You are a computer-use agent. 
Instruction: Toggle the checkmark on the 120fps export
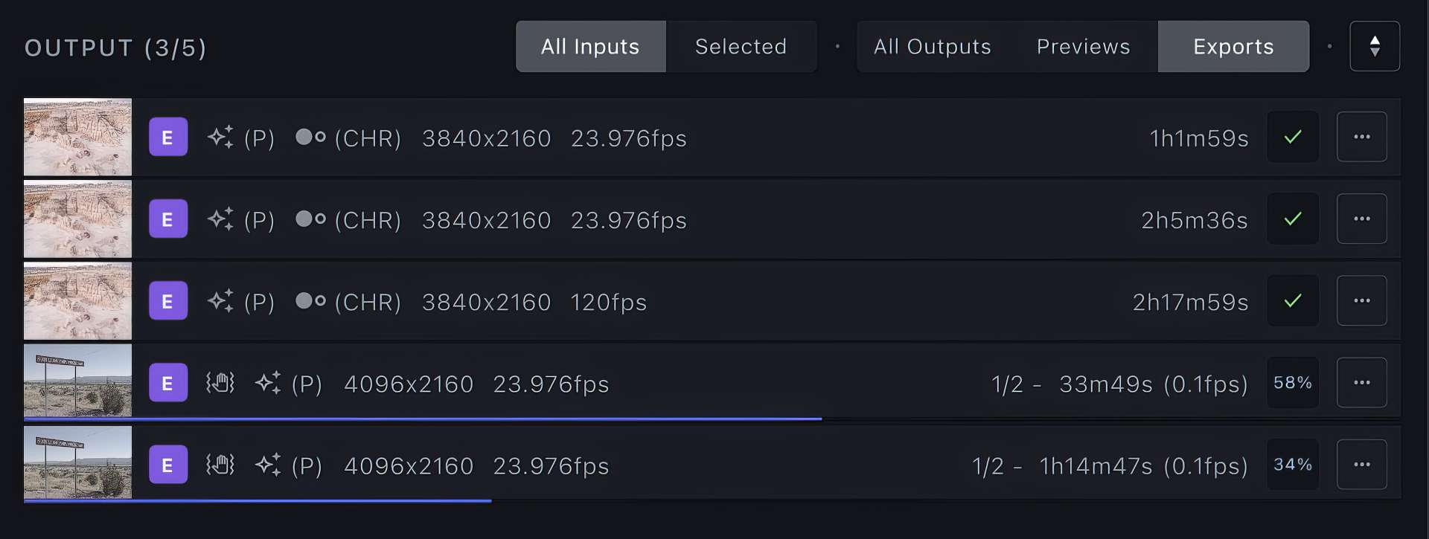1293,300
